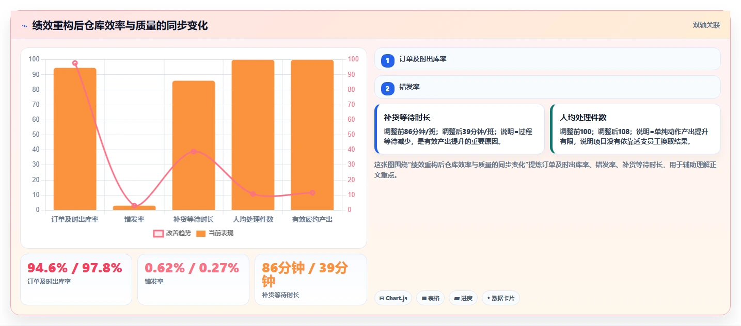Click the 订单及时出库率 orange bar
The height and width of the screenshot is (326, 741).
[x=75, y=139]
